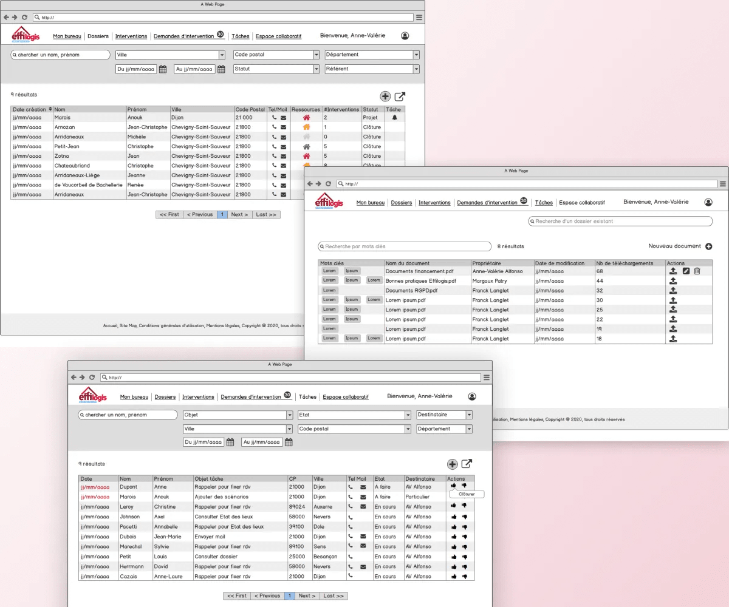This screenshot has width=729, height=607.
Task: Click the hamburger menu in Tâches browser window
Action: [x=487, y=378]
